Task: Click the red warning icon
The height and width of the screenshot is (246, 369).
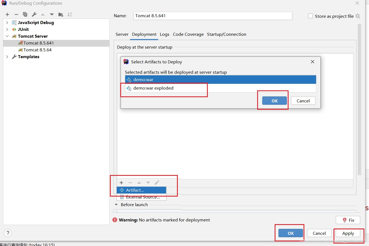Action: pos(115,220)
